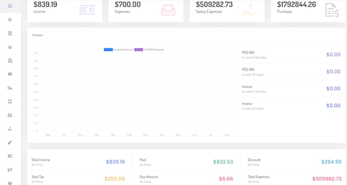Click the $509282.73 Salary Expenses amount
This screenshot has width=347, height=185.
[x=214, y=5]
